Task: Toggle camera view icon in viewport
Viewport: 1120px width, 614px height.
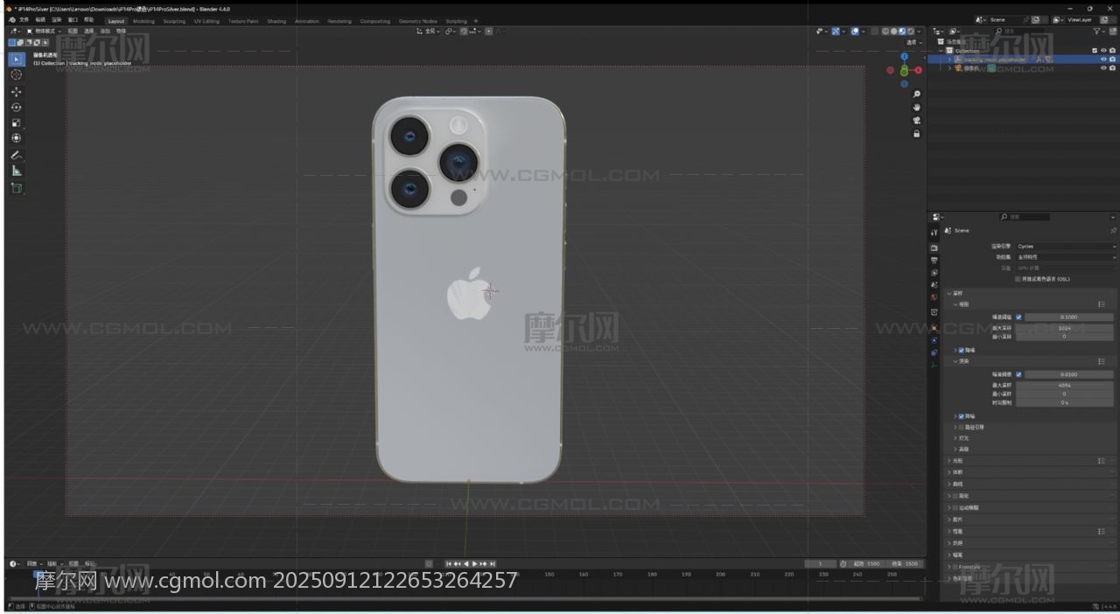Action: [x=916, y=121]
